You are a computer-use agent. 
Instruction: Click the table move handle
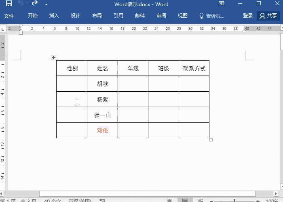(x=53, y=57)
